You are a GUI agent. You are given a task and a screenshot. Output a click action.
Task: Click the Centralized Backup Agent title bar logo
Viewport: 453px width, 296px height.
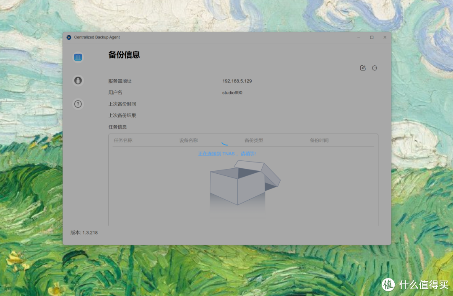(68, 37)
